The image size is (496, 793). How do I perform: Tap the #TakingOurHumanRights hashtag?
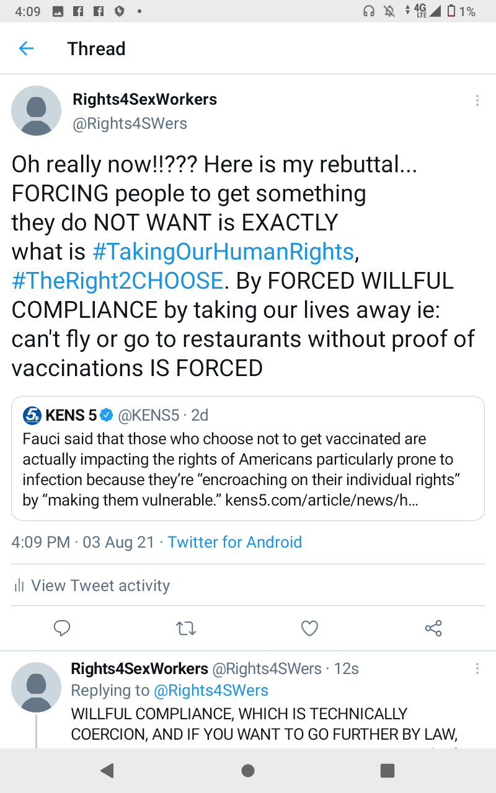point(223,252)
